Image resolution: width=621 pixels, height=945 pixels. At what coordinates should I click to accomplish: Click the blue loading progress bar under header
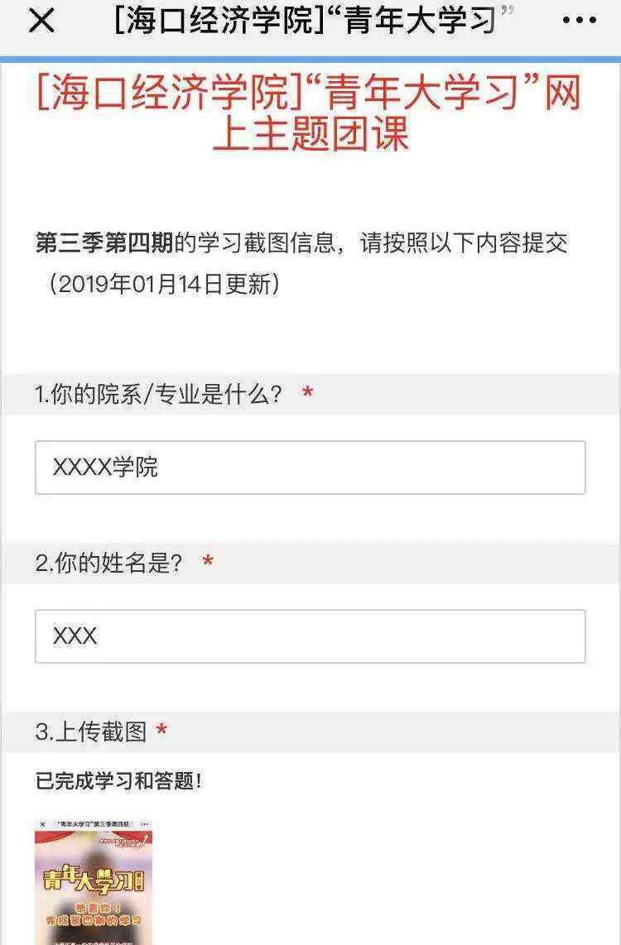tap(310, 59)
